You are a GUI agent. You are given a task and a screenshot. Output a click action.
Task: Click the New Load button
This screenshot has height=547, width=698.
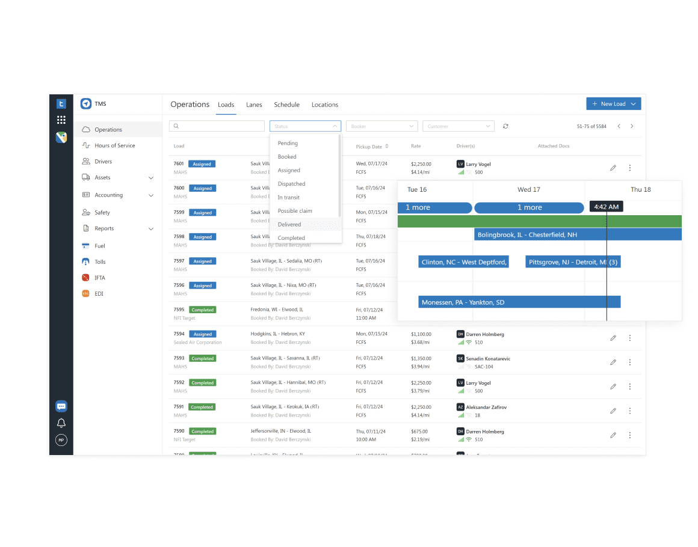click(613, 103)
